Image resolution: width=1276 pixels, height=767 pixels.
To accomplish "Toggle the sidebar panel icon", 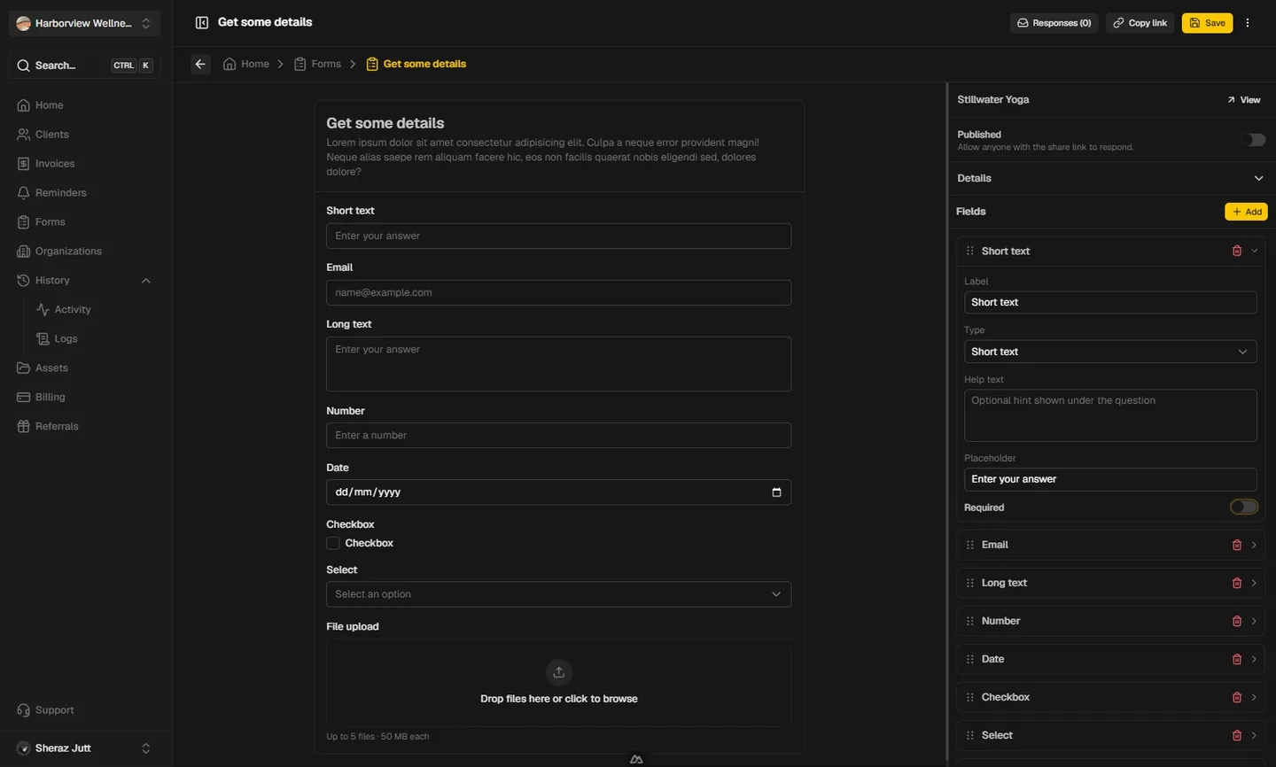I will tap(201, 22).
